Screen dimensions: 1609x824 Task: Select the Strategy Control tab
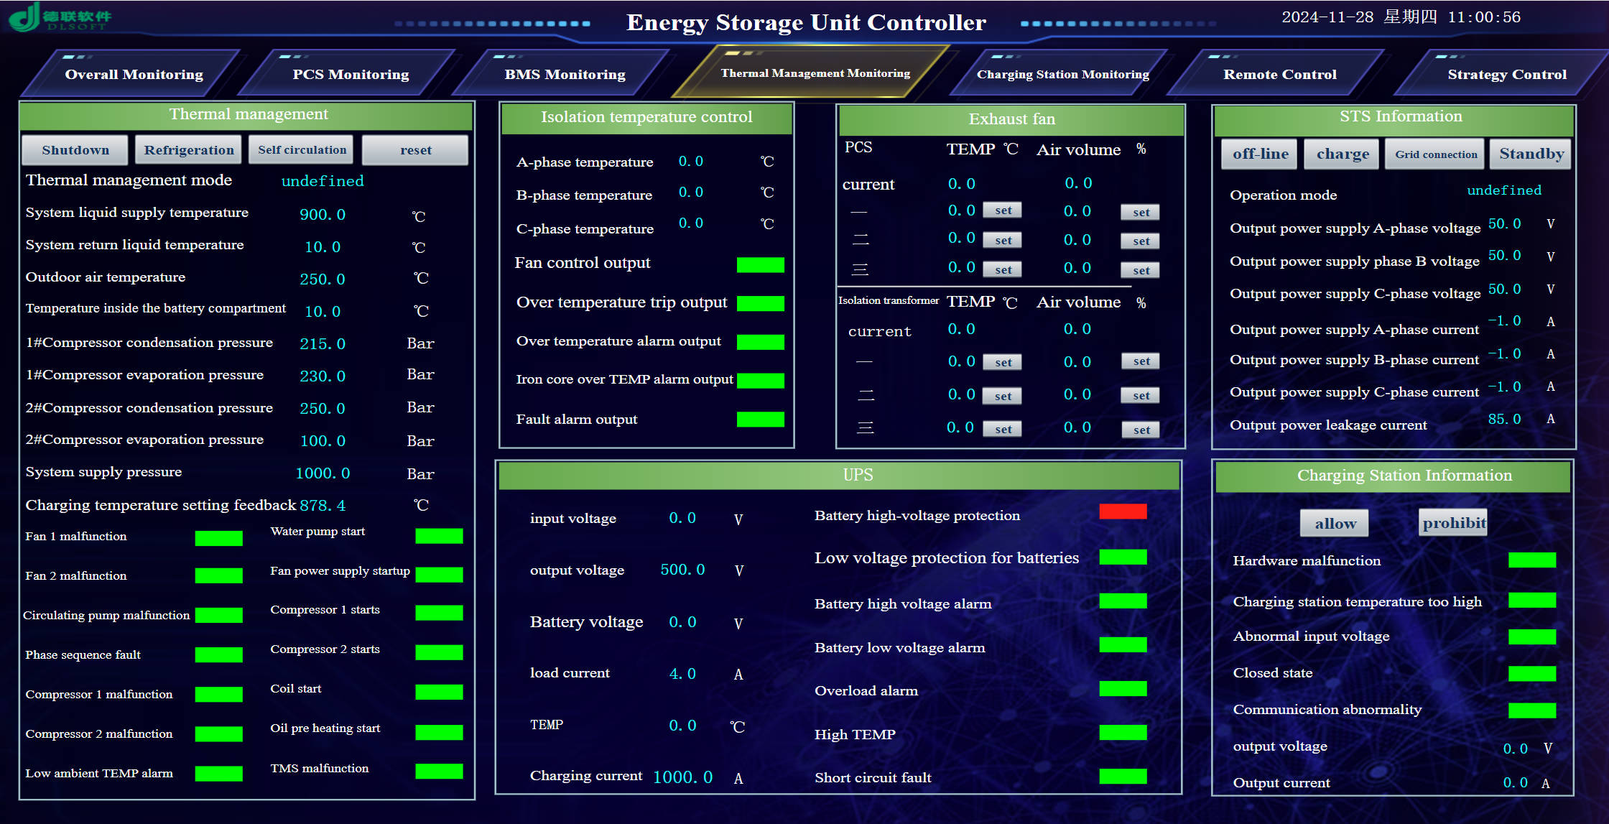[1506, 73]
